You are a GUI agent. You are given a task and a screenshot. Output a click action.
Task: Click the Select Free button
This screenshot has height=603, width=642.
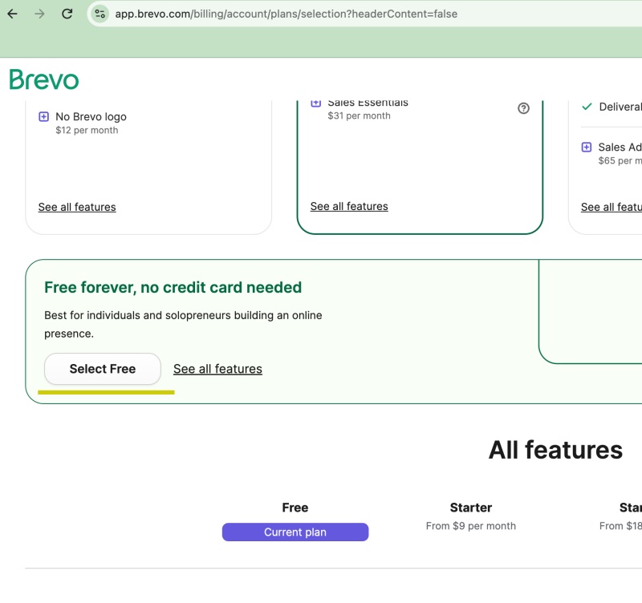coord(103,369)
